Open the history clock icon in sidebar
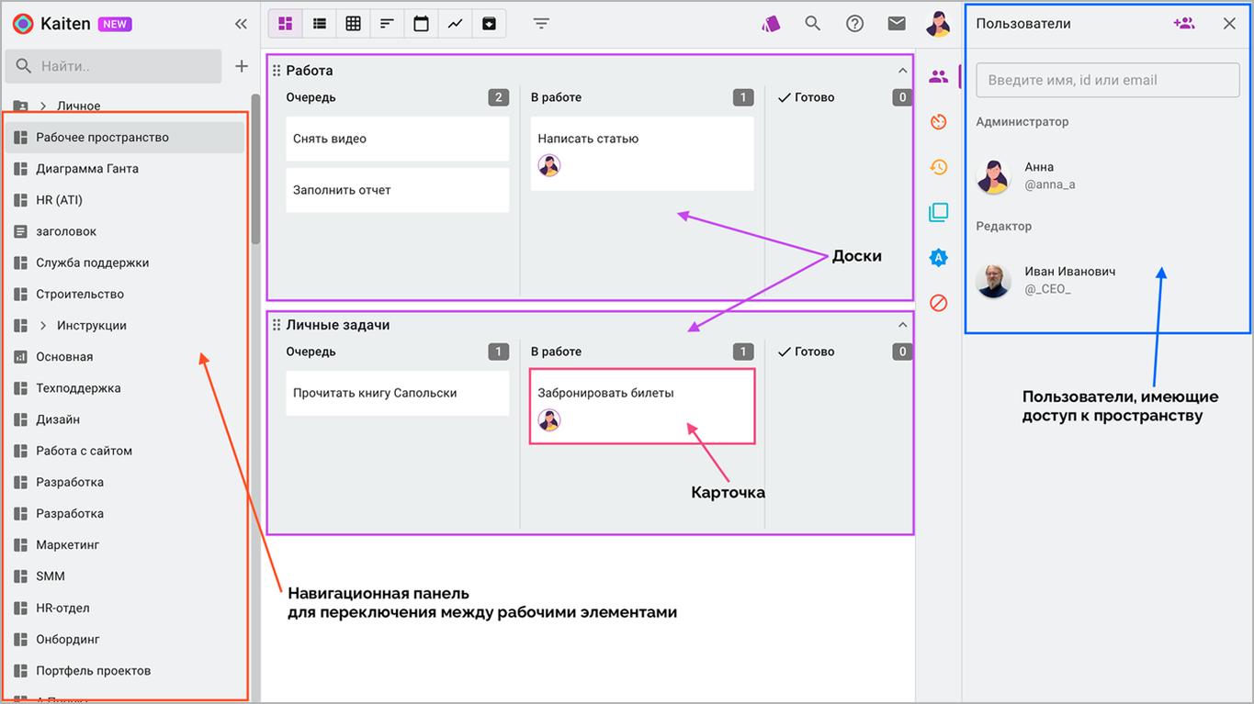1254x704 pixels. [x=938, y=167]
